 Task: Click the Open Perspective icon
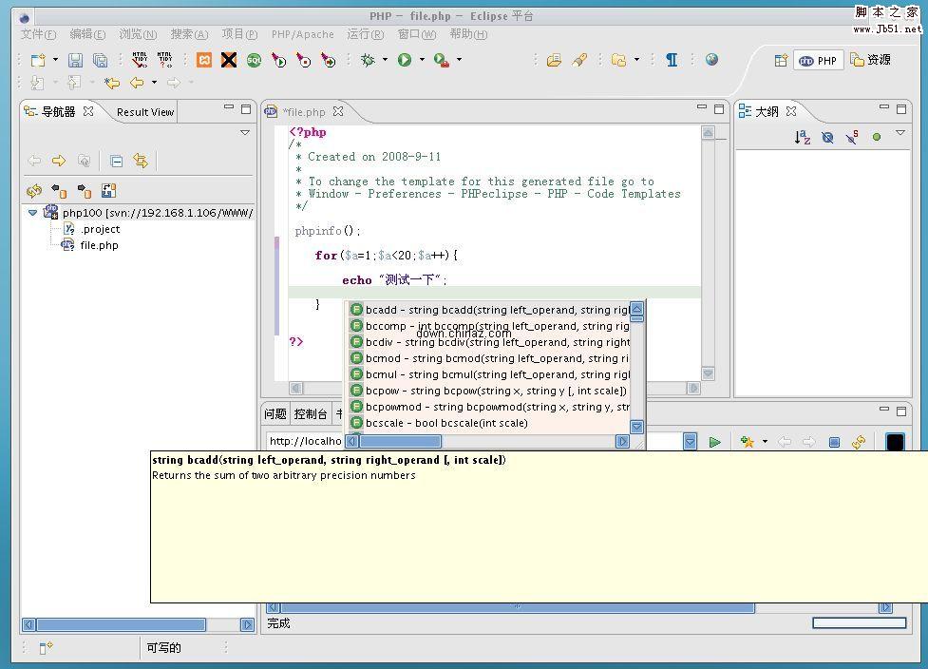click(x=781, y=61)
